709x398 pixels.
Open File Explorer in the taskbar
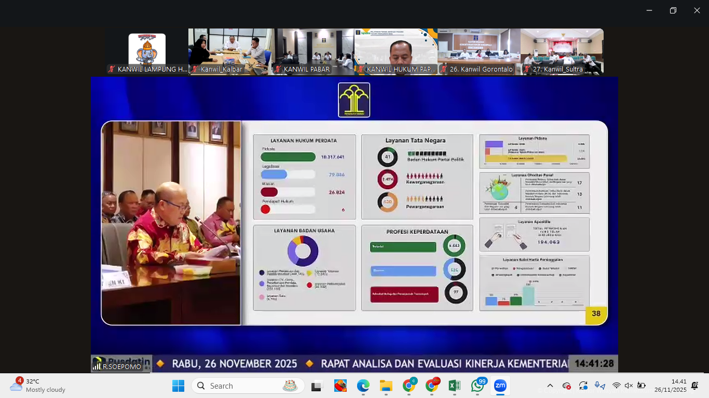pos(386,386)
